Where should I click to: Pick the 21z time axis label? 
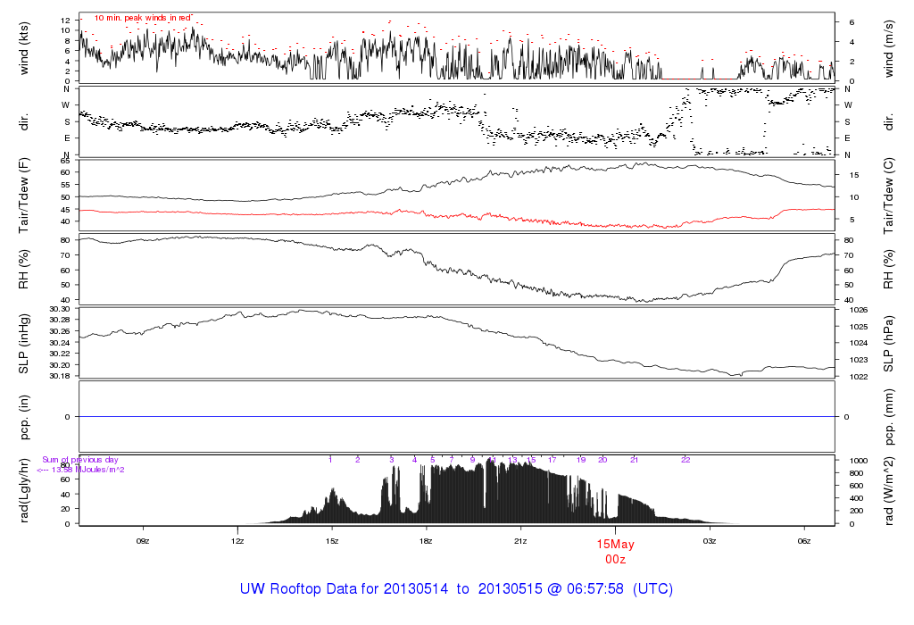(x=521, y=540)
